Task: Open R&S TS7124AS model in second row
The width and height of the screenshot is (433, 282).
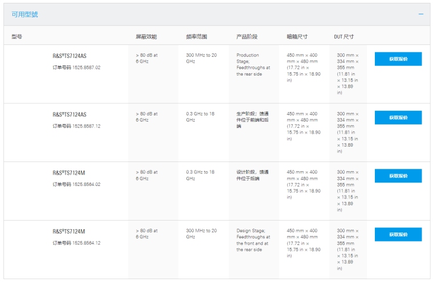Action: (x=70, y=114)
